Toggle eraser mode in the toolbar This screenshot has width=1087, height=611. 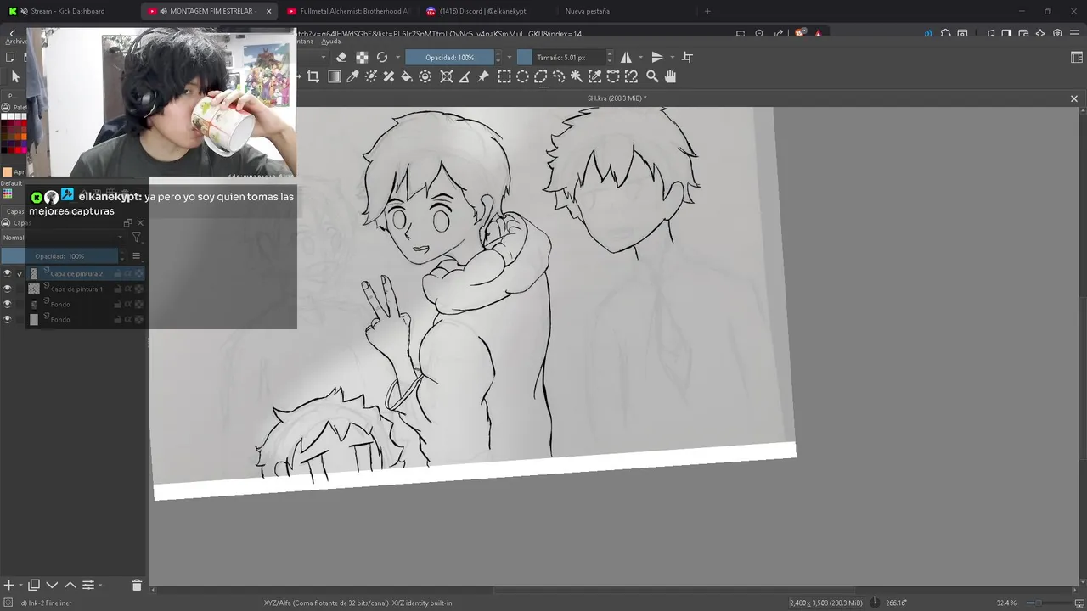click(x=341, y=57)
